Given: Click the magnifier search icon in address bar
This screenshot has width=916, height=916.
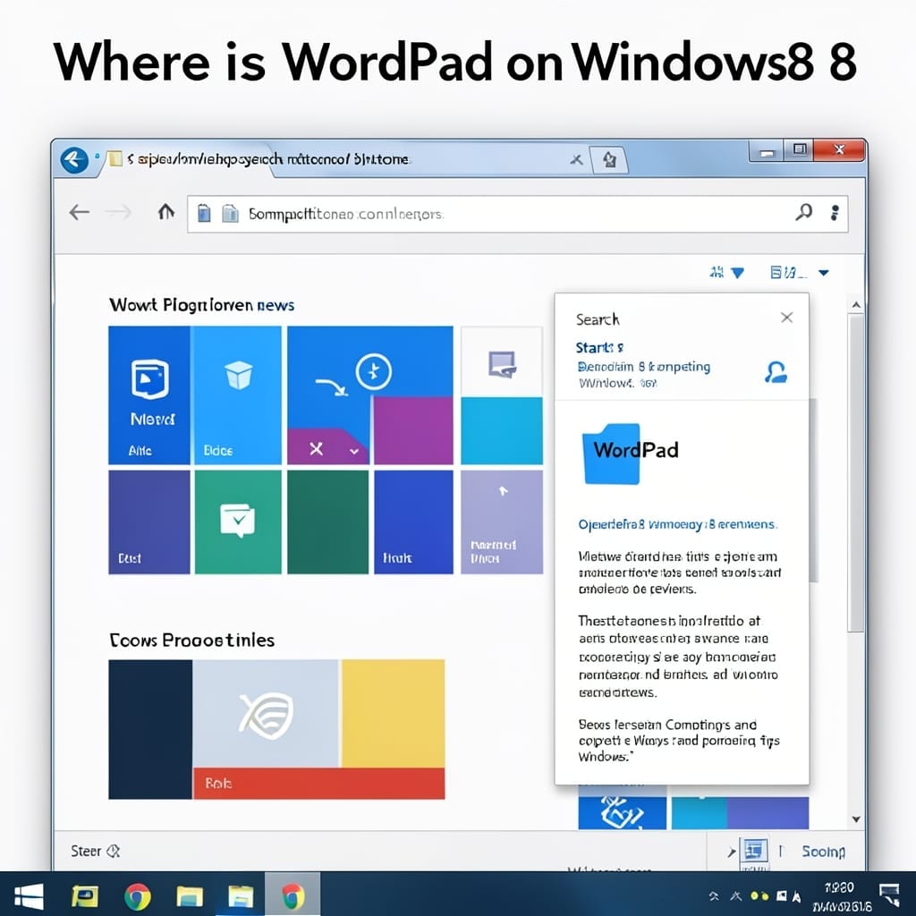Looking at the screenshot, I should point(804,212).
